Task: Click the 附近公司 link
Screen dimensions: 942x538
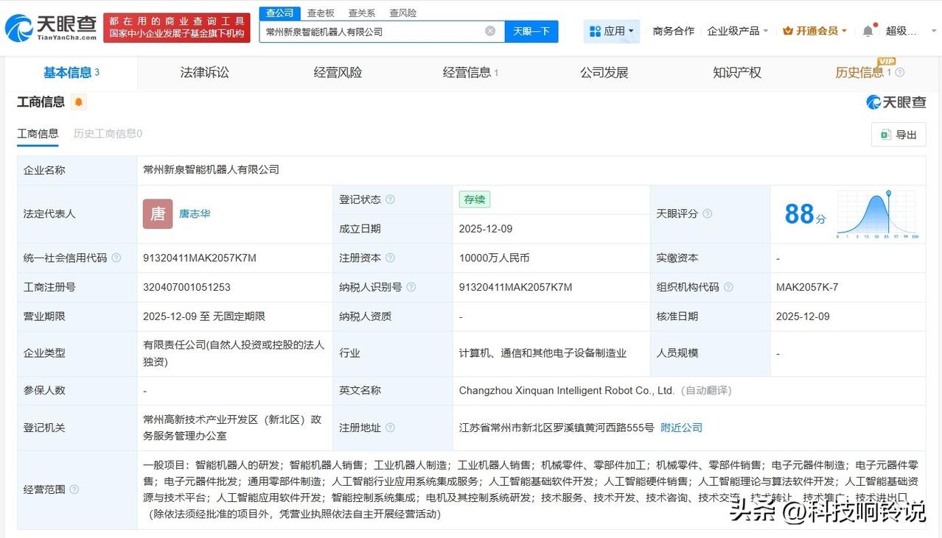Action: tap(681, 428)
